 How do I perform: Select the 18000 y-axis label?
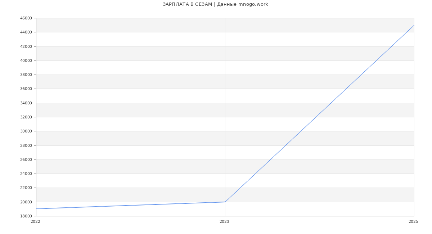coord(26,216)
